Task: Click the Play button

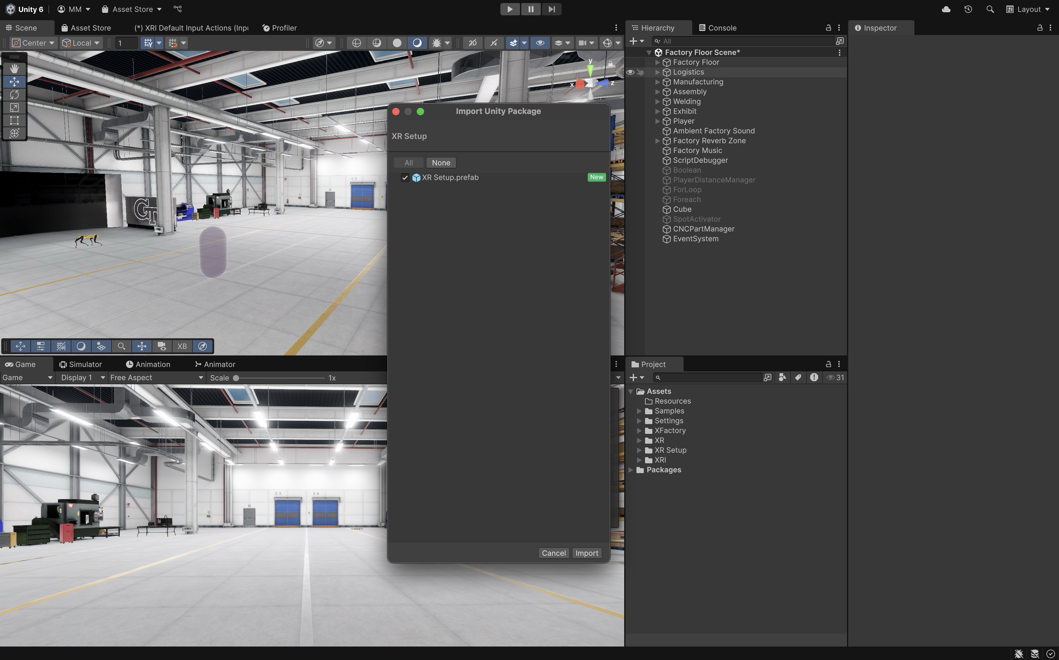Action: (x=509, y=9)
